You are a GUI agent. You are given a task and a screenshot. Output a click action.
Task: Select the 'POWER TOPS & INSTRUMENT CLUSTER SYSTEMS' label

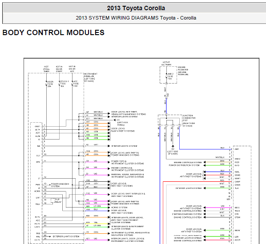[127, 162]
